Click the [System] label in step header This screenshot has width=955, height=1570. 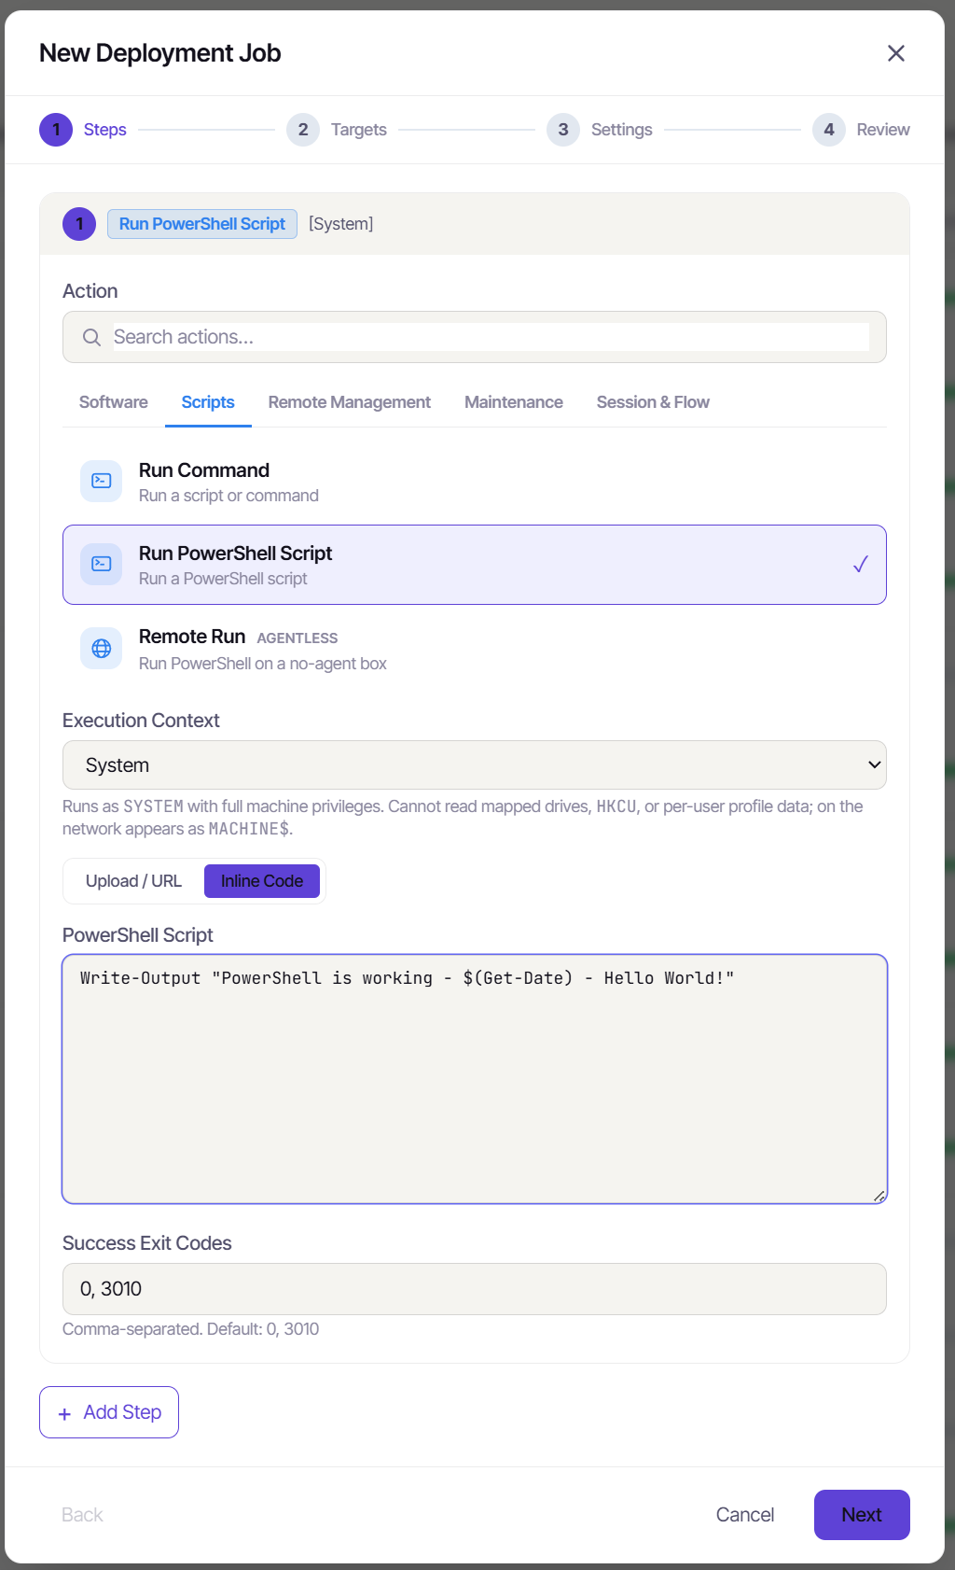341,224
